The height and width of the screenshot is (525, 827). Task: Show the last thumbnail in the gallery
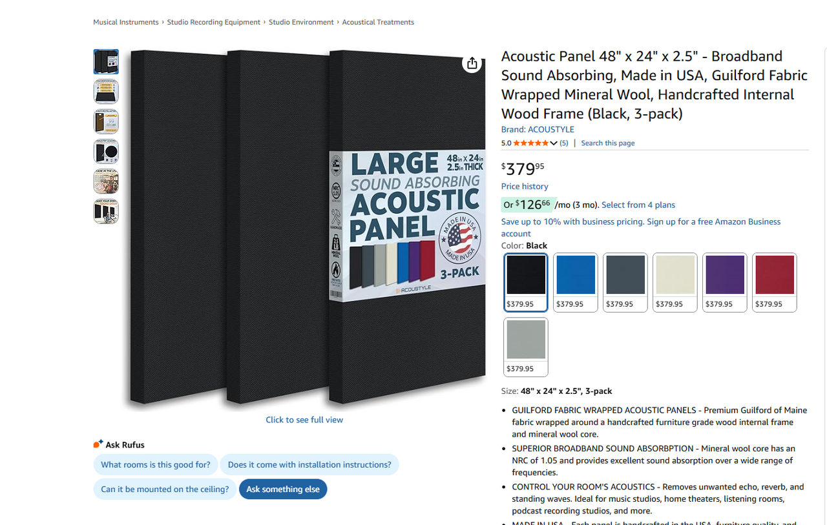click(x=106, y=211)
